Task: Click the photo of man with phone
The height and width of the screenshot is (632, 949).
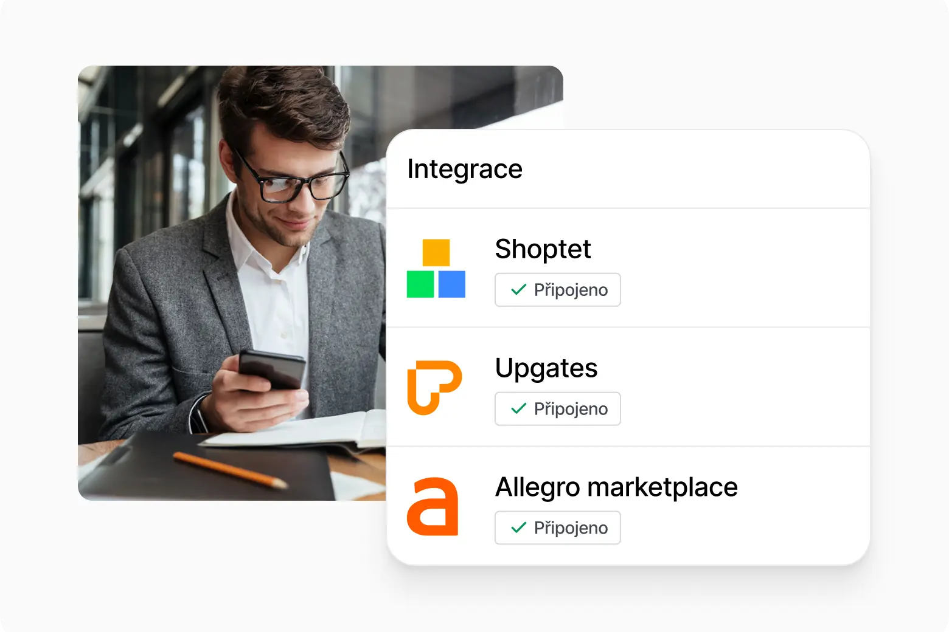Action: (232, 283)
